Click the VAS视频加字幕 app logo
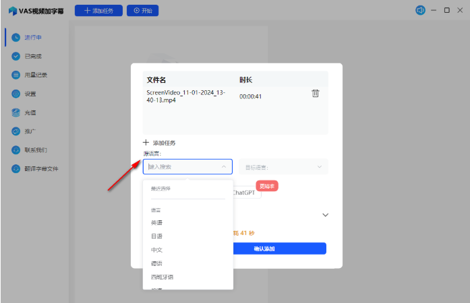 [x=13, y=11]
